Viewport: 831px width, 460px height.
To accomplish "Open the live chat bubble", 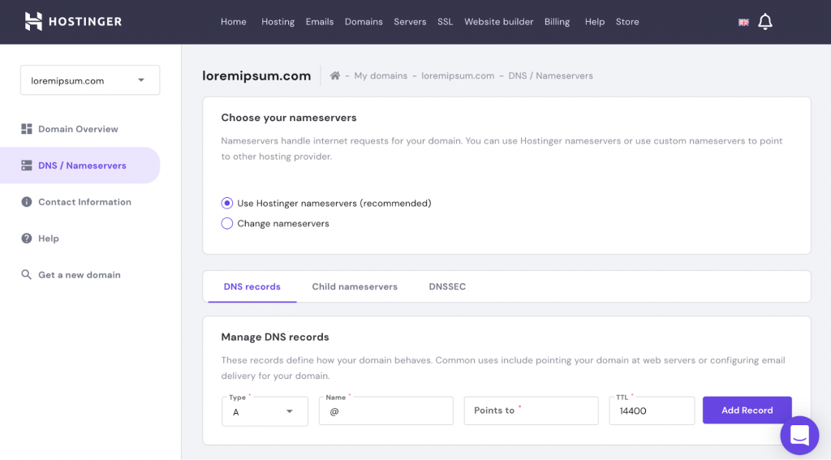I will (799, 436).
